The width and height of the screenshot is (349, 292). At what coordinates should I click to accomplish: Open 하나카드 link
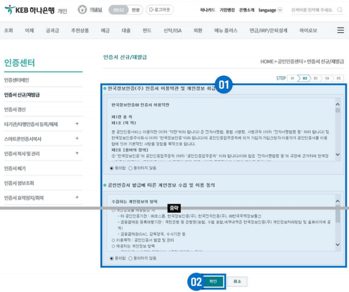coord(207,10)
